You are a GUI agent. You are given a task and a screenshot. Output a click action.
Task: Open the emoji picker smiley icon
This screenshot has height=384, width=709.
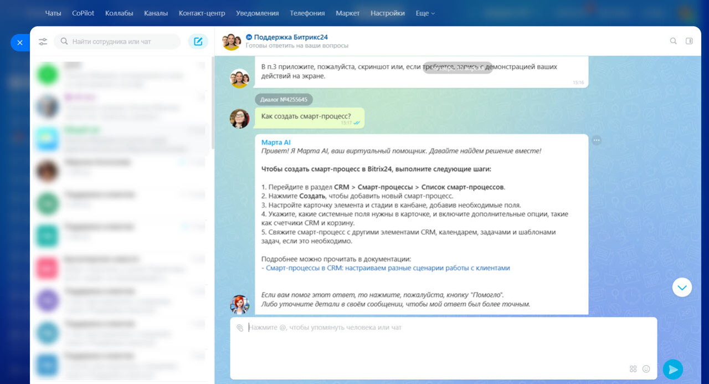coord(646,369)
